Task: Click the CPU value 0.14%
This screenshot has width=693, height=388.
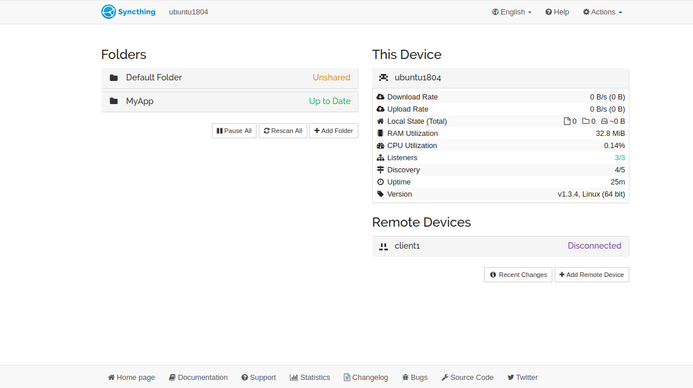Action: click(x=614, y=145)
